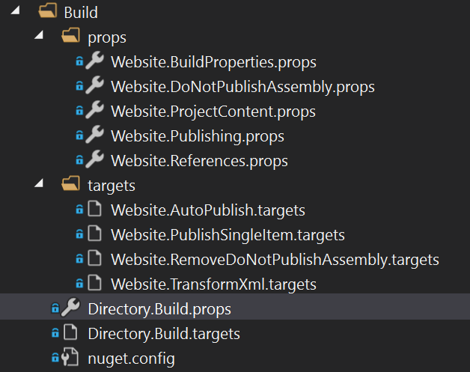Click file icon beside Directory.Build.targets
This screenshot has height=372, width=470.
tap(70, 334)
